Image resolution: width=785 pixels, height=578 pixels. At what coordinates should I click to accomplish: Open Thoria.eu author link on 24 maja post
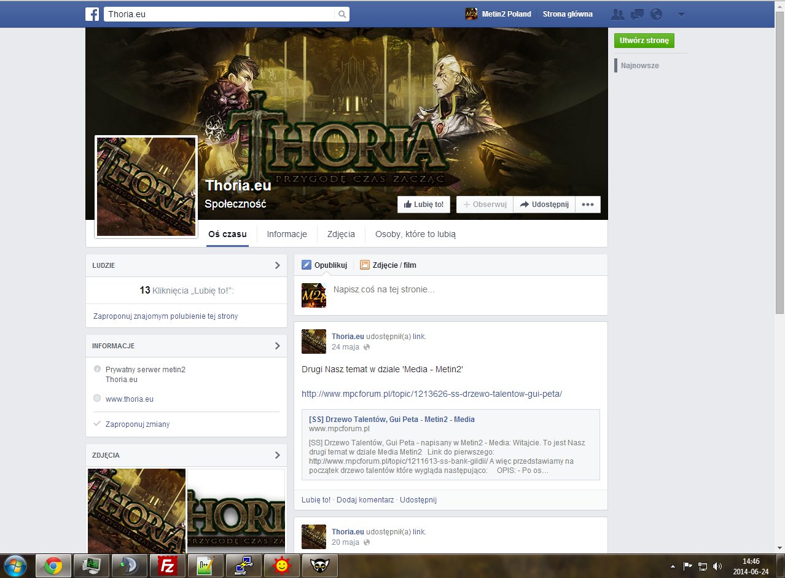coord(348,337)
